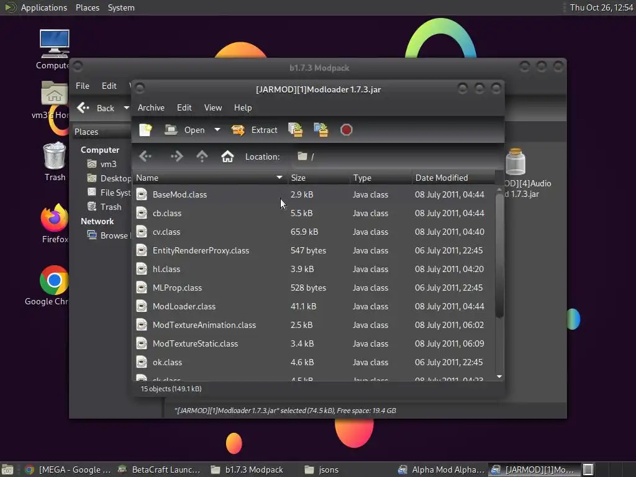This screenshot has height=477, width=636.
Task: Open the Places menu in top panel
Action: [x=87, y=7]
